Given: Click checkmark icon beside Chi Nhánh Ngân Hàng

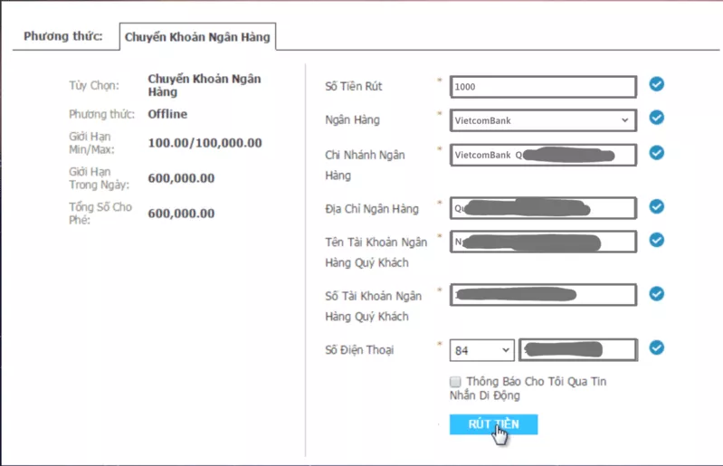Looking at the screenshot, I should [x=657, y=153].
